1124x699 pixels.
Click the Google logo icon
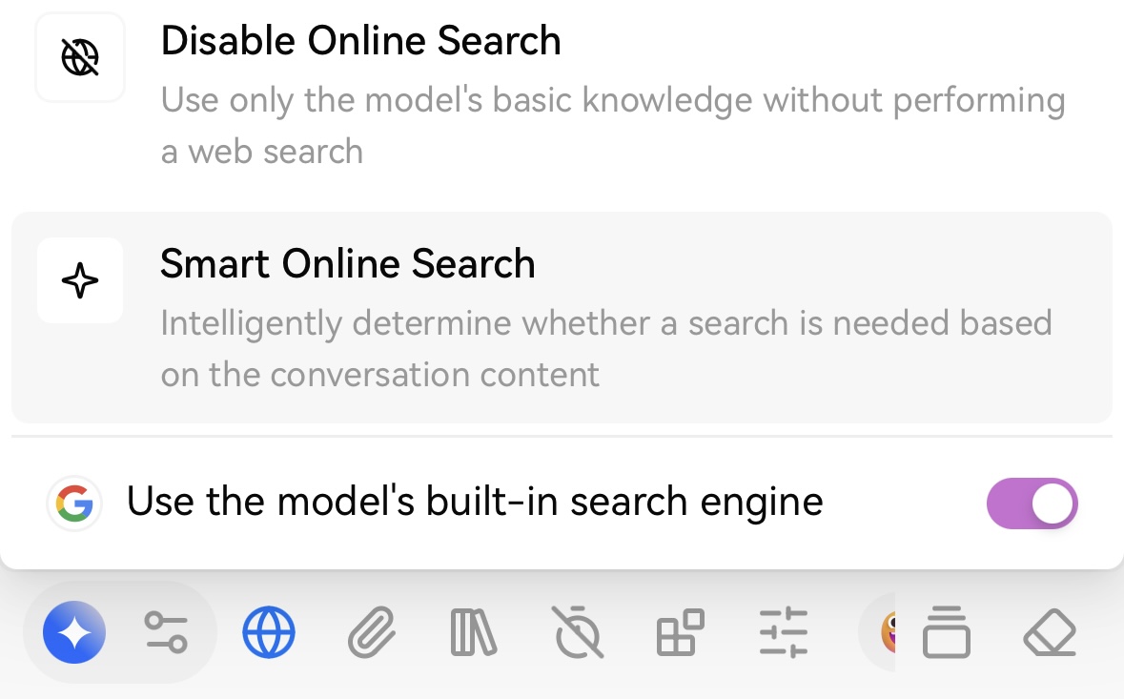click(x=74, y=504)
